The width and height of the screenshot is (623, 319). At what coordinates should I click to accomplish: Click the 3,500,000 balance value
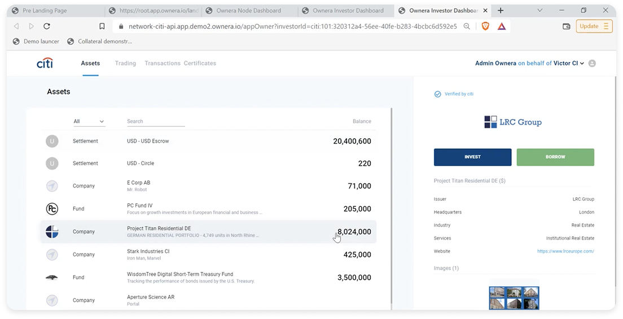tap(354, 278)
